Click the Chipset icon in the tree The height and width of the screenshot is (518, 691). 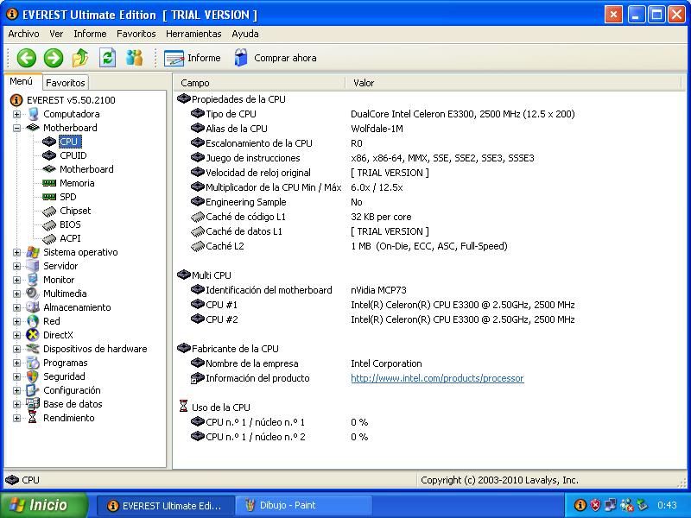coord(49,211)
